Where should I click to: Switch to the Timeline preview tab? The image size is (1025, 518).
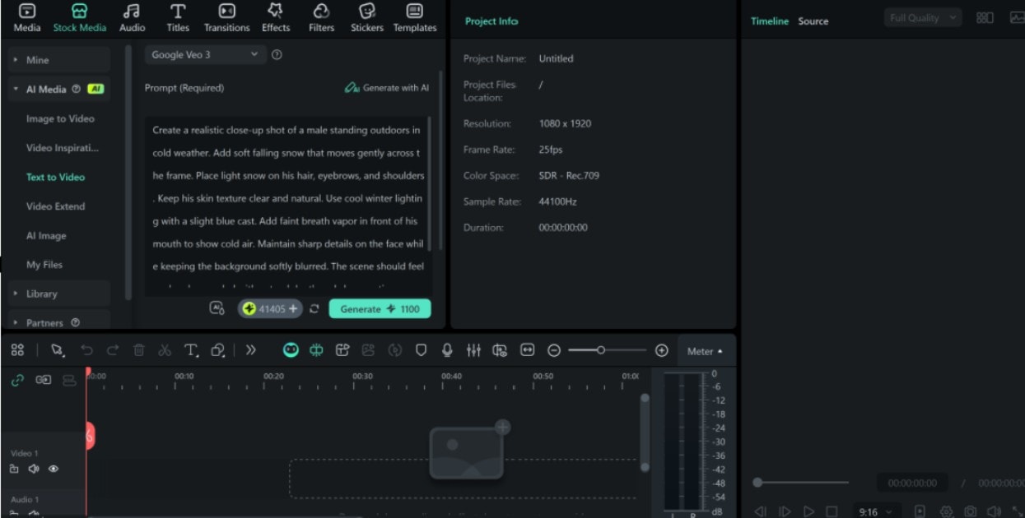click(x=769, y=21)
